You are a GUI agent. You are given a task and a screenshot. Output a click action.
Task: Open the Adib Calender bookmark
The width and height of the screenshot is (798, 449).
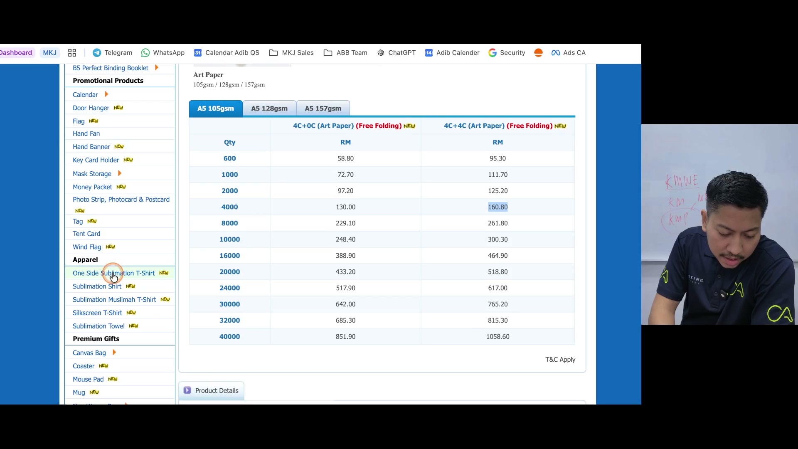pos(452,53)
